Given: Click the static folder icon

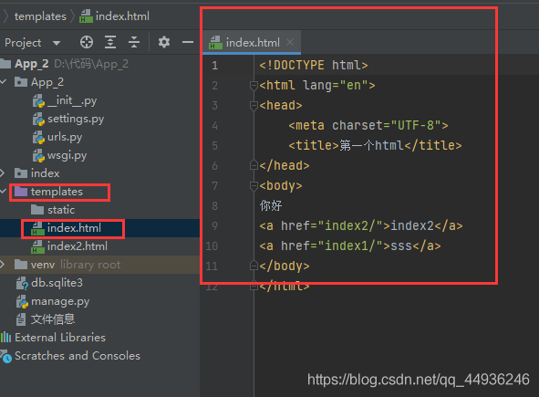Looking at the screenshot, I should tap(37, 210).
